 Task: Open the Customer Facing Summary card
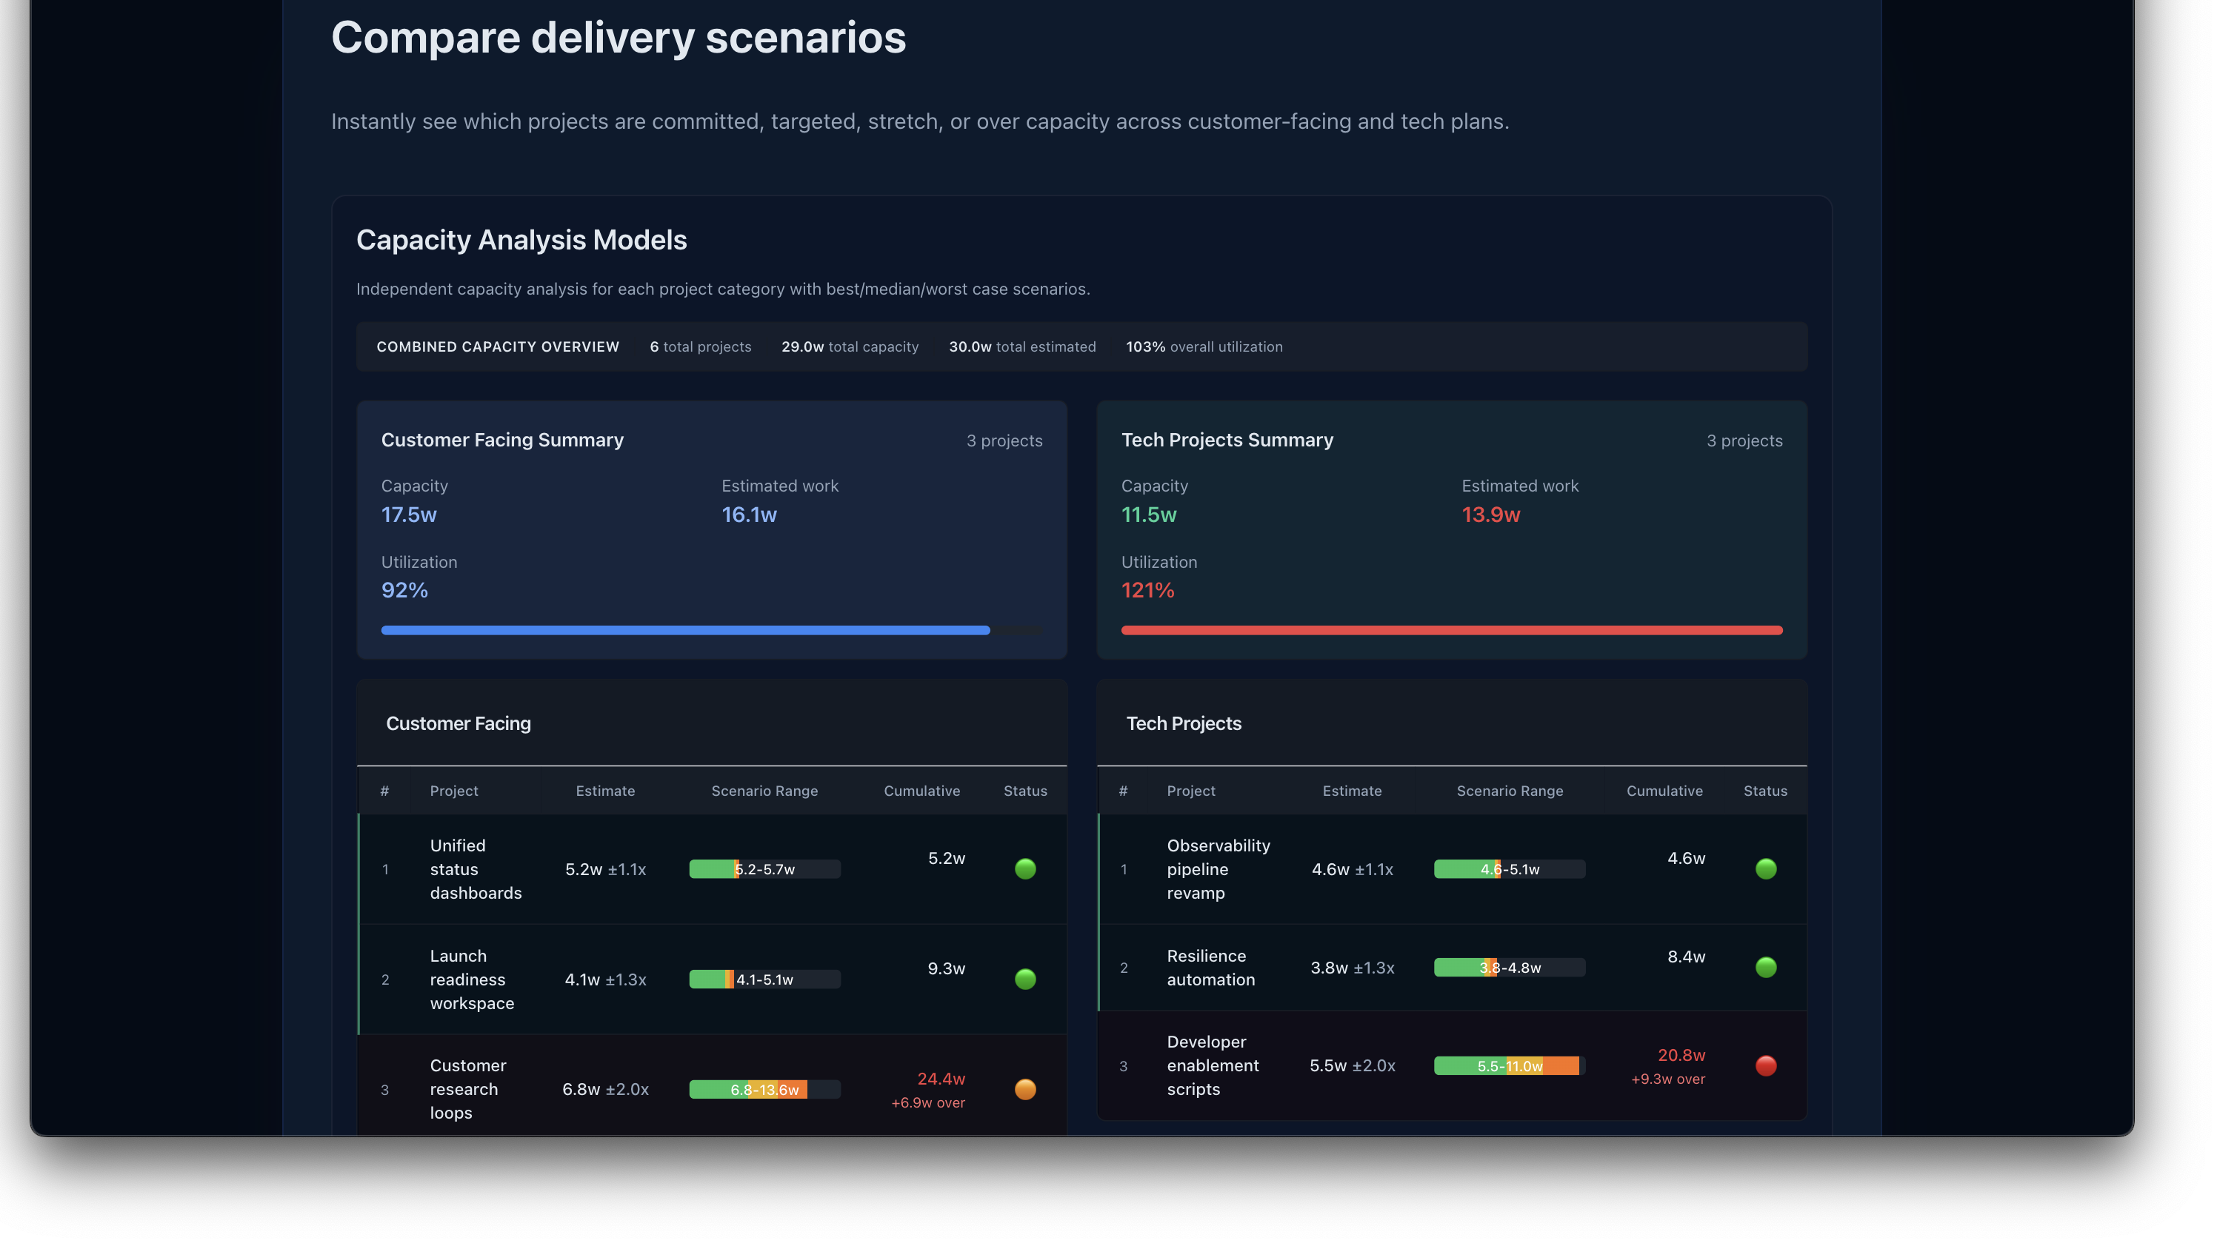click(501, 440)
